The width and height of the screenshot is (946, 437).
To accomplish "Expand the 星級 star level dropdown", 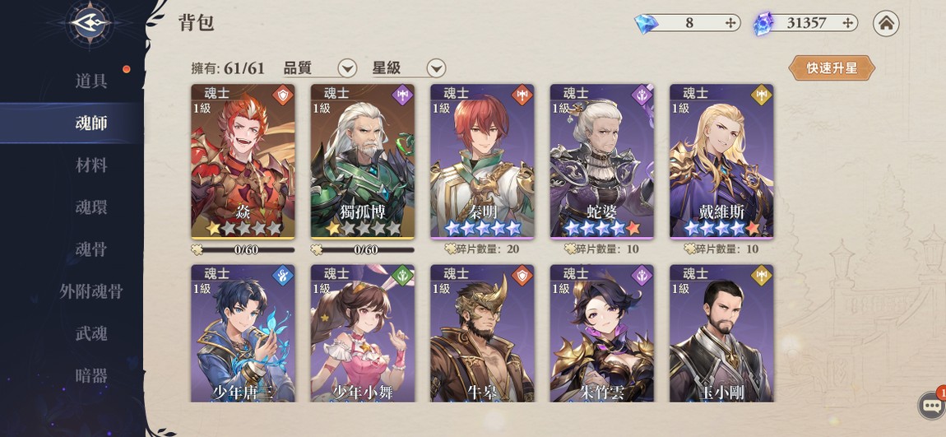I will point(436,68).
